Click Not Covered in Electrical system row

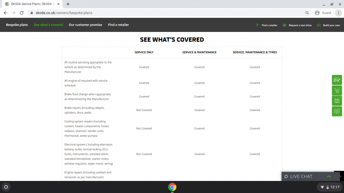144,154
